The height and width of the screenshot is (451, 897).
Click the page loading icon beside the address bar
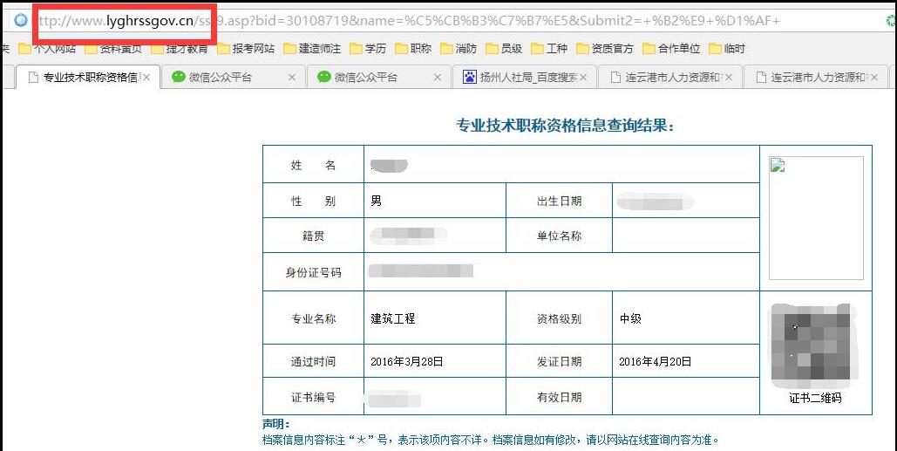click(x=21, y=21)
